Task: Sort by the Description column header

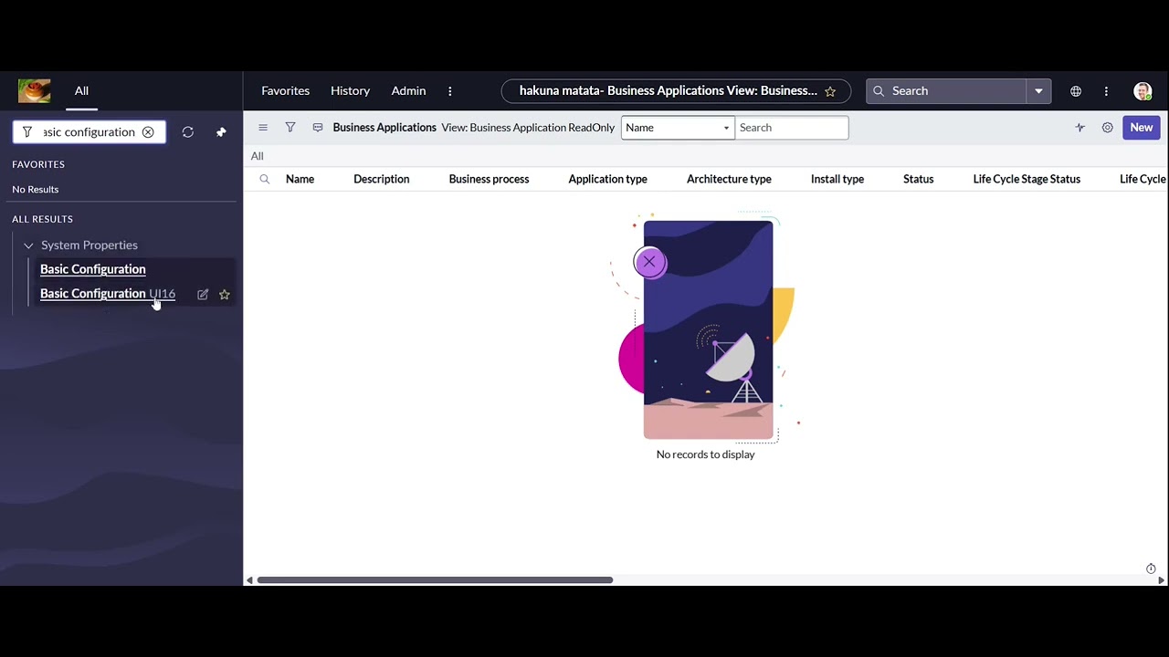Action: click(382, 179)
